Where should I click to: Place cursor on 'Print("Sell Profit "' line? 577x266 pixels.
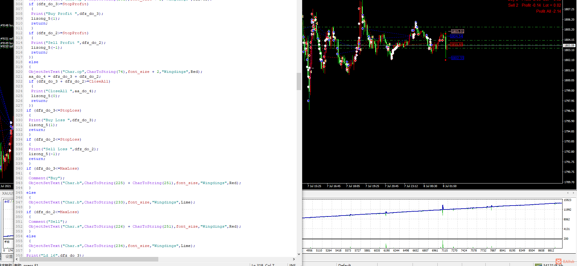(x=68, y=43)
